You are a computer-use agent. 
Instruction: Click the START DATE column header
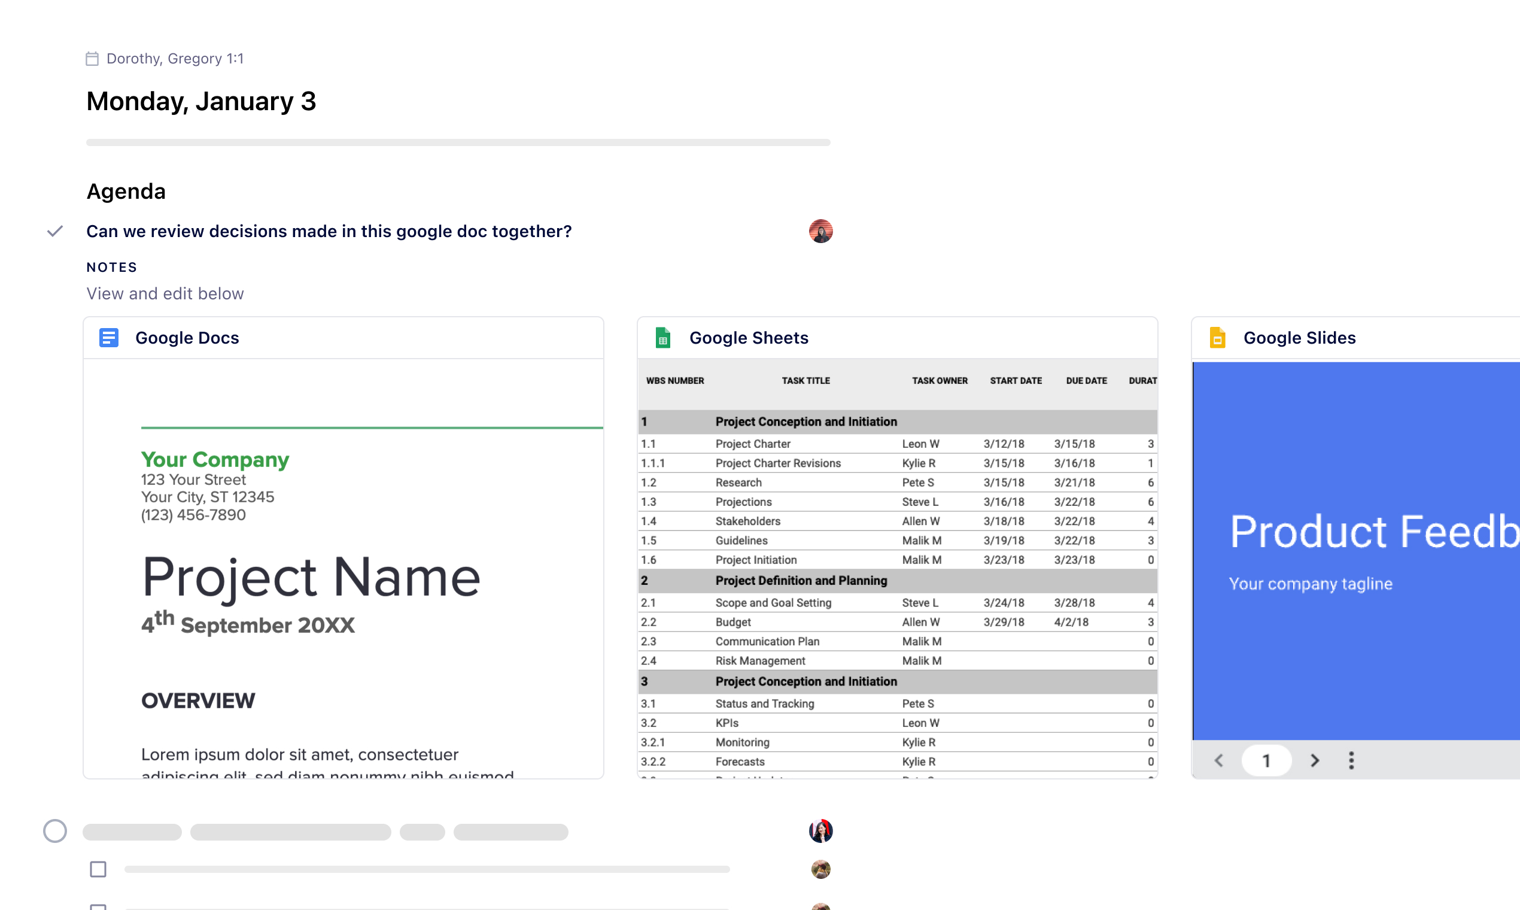click(1016, 381)
